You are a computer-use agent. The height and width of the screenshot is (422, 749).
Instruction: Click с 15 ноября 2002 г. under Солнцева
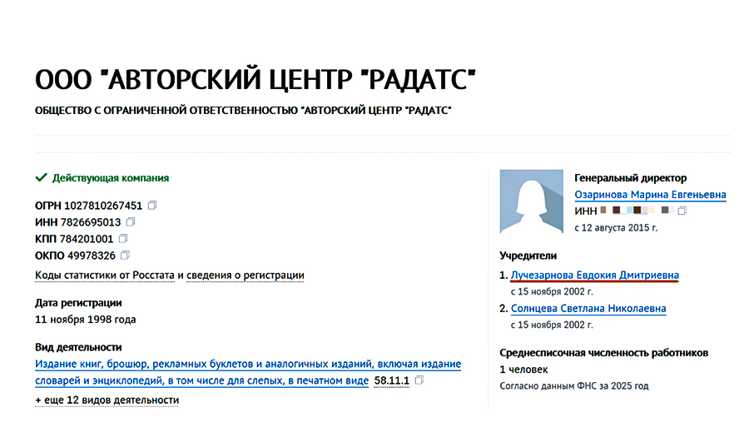click(x=553, y=325)
